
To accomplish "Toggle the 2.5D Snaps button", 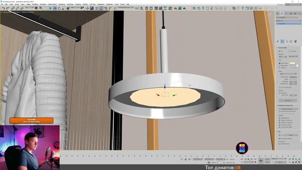I will pyautogui.click(x=97, y=8).
